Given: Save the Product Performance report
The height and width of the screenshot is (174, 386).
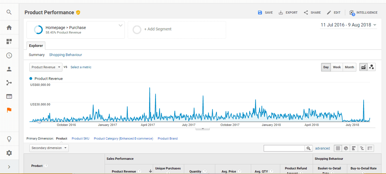Looking at the screenshot, I should point(265,13).
